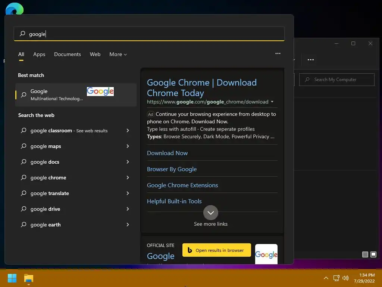Expand google drive suggestion arrow
Image resolution: width=382 pixels, height=287 pixels.
[128, 209]
